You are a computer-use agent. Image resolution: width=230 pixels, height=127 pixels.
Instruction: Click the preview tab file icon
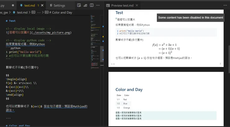[108, 6]
